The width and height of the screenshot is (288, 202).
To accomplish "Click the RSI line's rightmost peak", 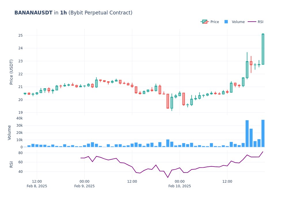I will point(263,152).
